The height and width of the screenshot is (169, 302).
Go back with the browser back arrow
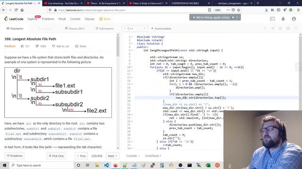pos(4,10)
